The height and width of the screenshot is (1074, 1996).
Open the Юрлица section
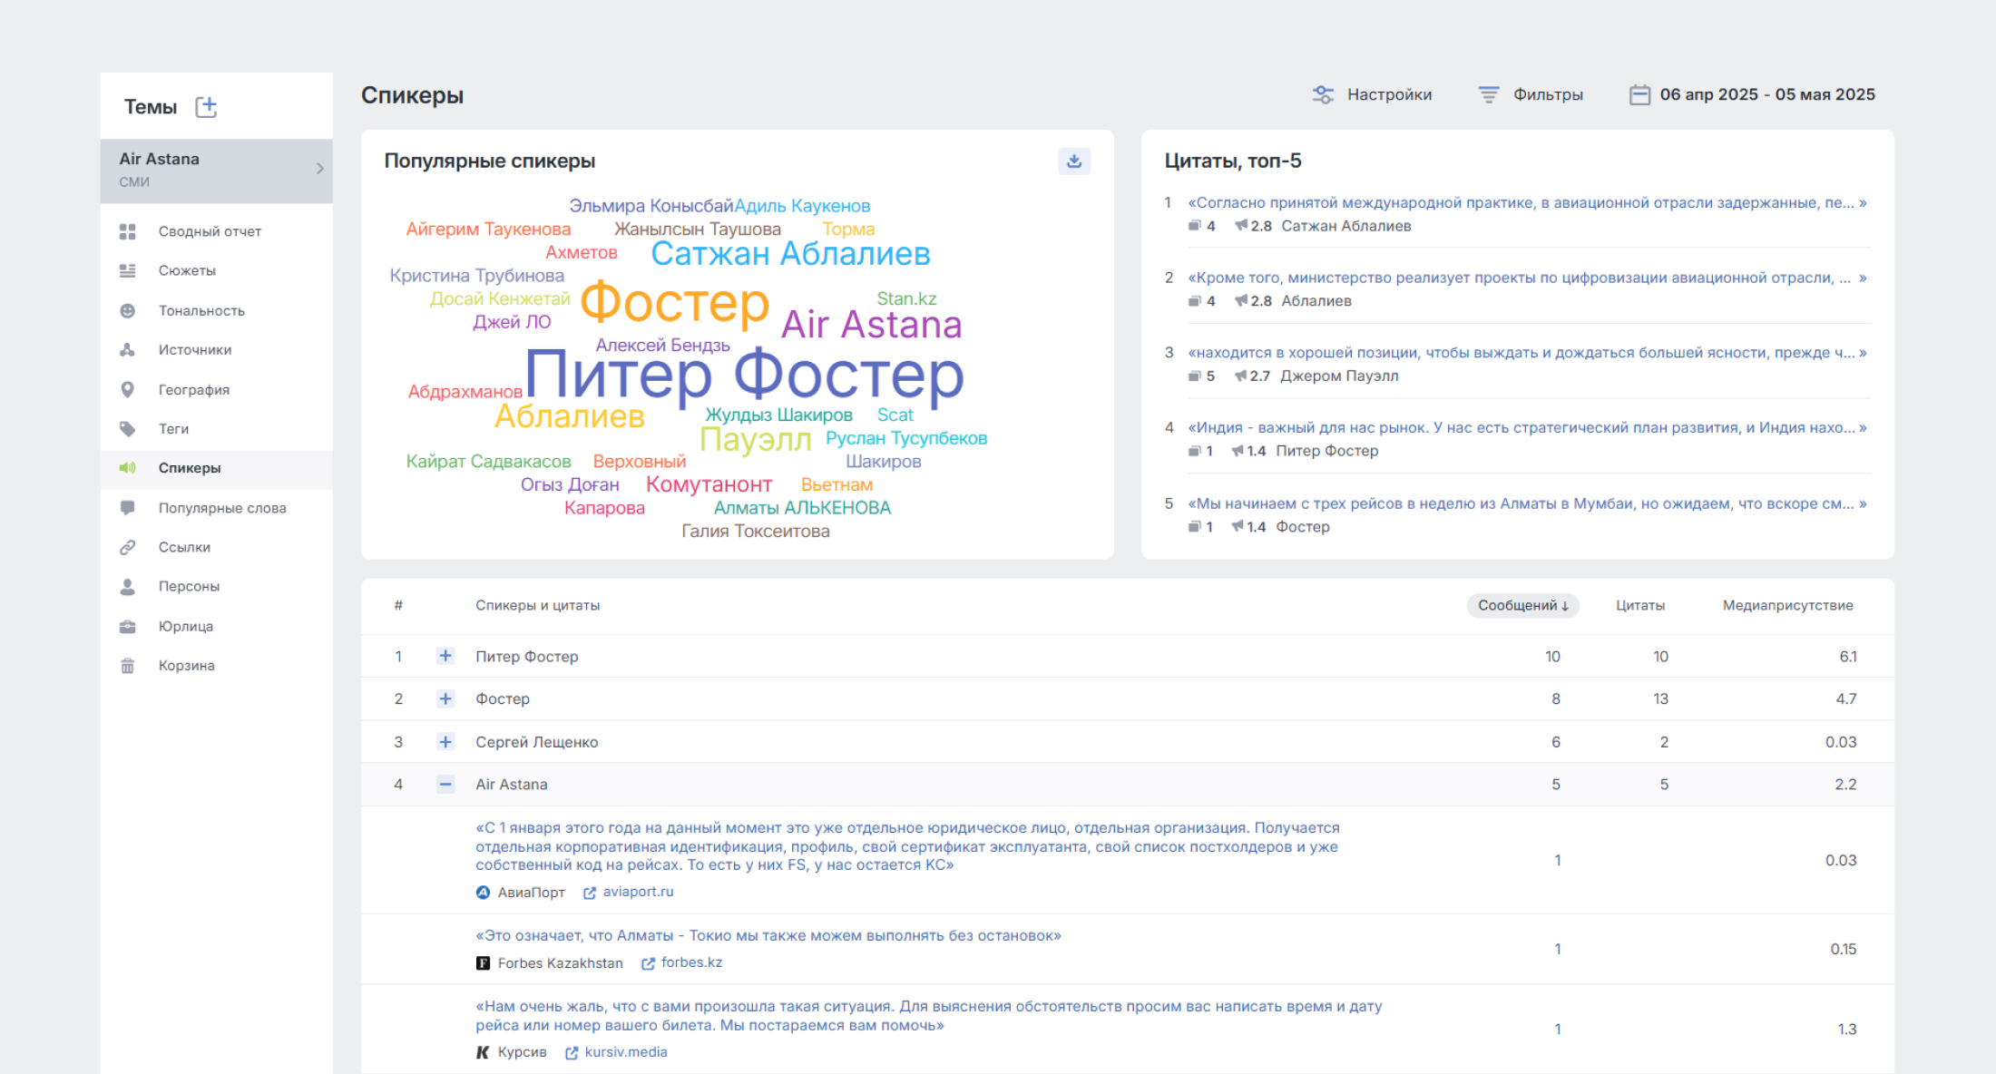185,626
